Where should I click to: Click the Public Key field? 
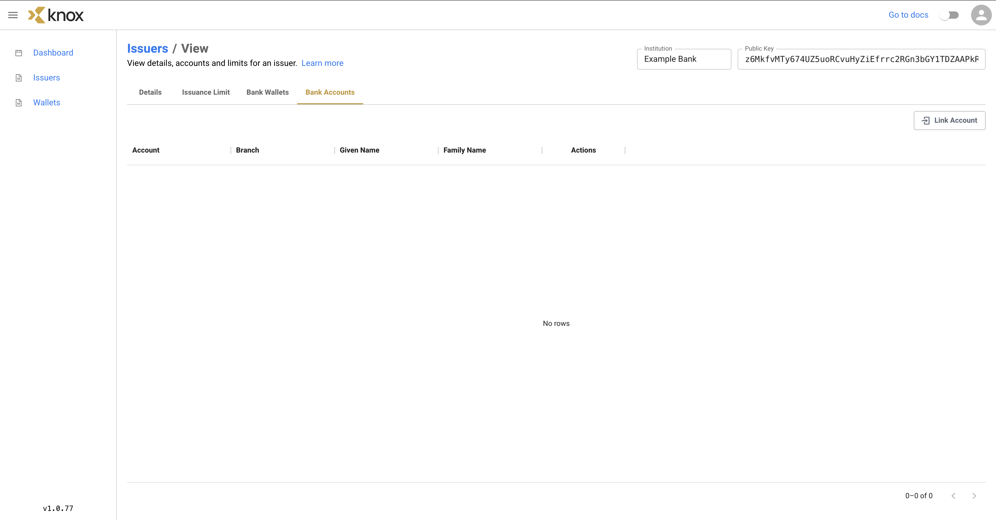pos(861,59)
